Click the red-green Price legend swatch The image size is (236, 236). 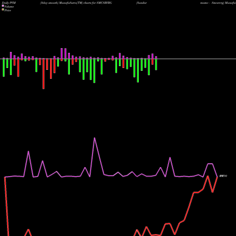3,9
